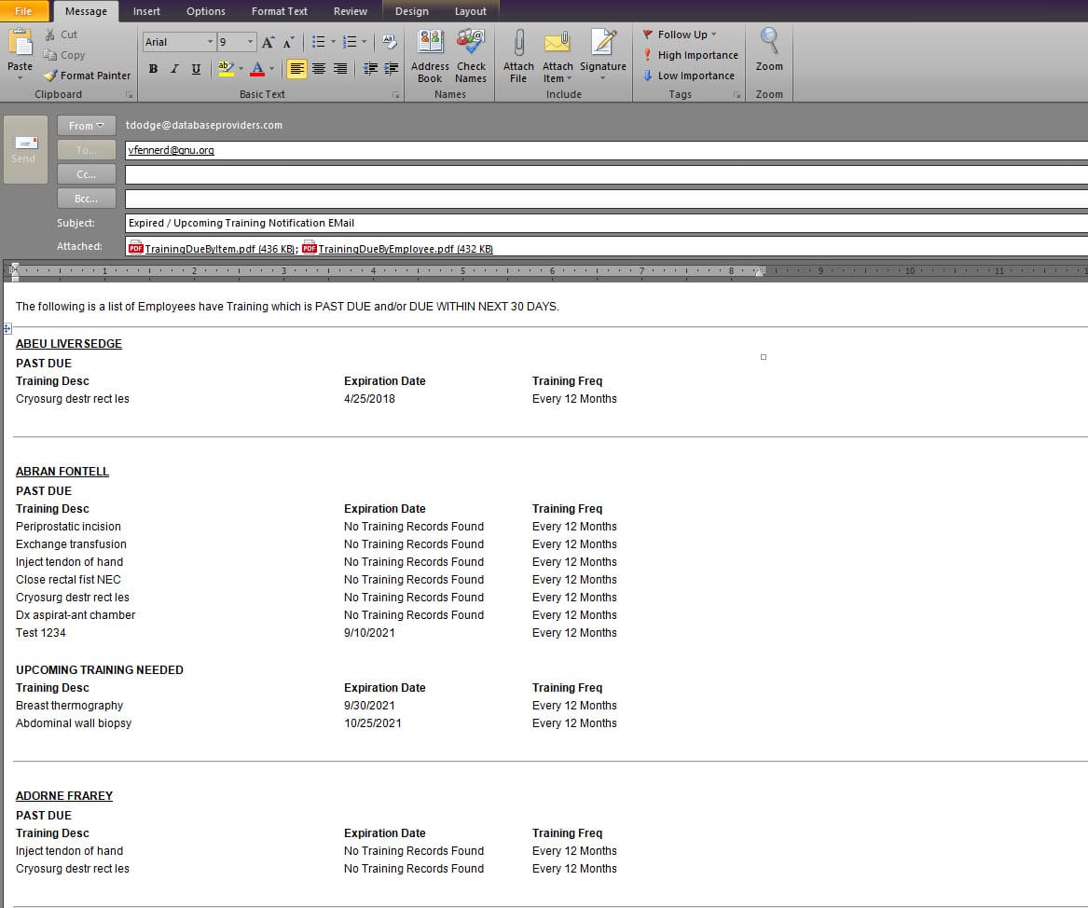Increase the paragraph indent
This screenshot has height=908, width=1088.
point(392,69)
